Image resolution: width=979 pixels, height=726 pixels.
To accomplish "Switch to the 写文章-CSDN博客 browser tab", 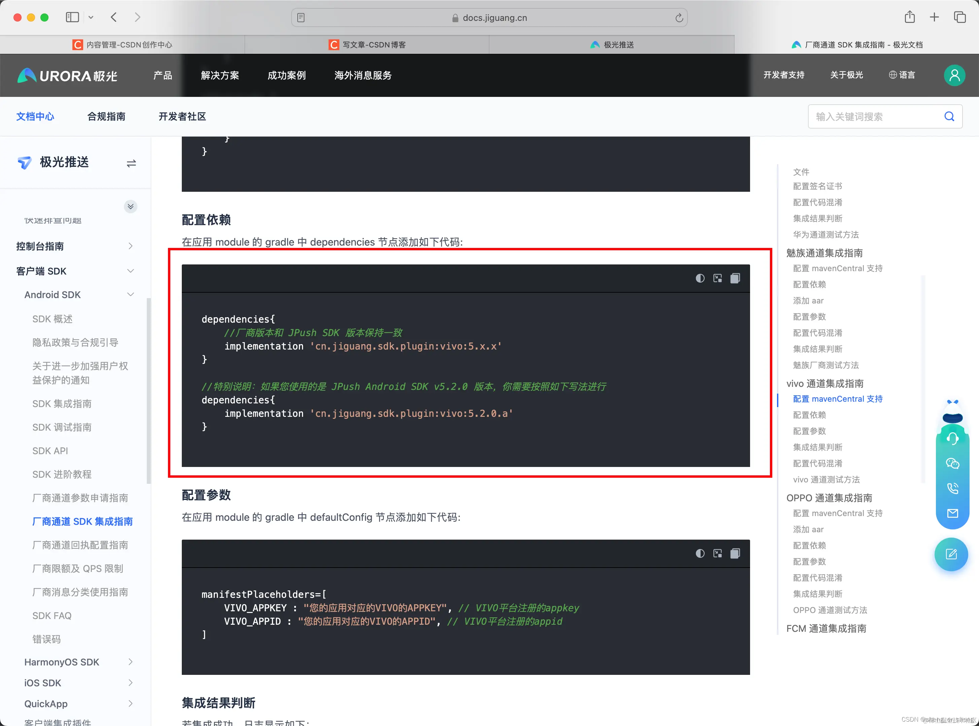I will click(367, 45).
